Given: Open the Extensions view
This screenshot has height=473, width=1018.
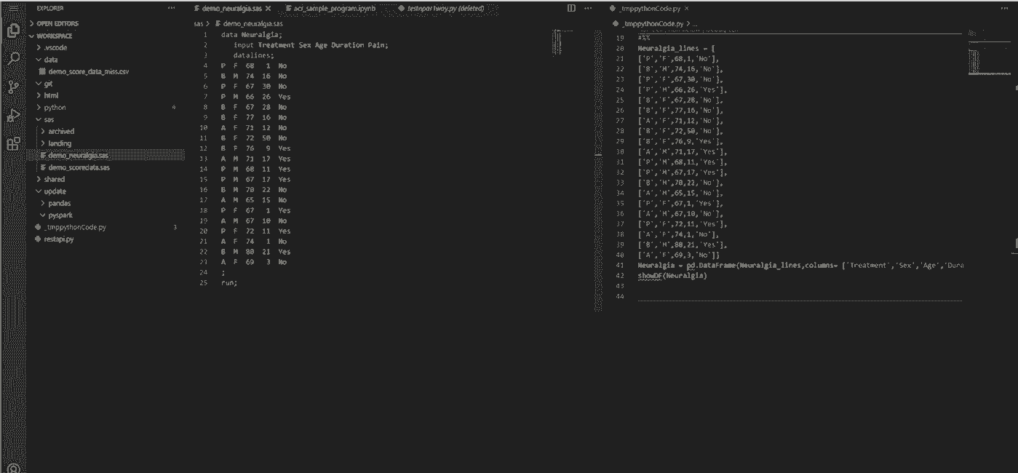Looking at the screenshot, I should [x=12, y=144].
